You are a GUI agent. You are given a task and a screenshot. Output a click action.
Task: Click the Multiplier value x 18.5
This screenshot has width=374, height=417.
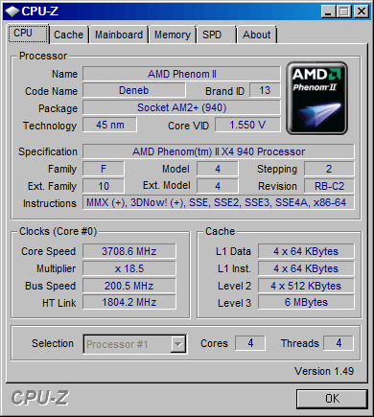click(129, 268)
